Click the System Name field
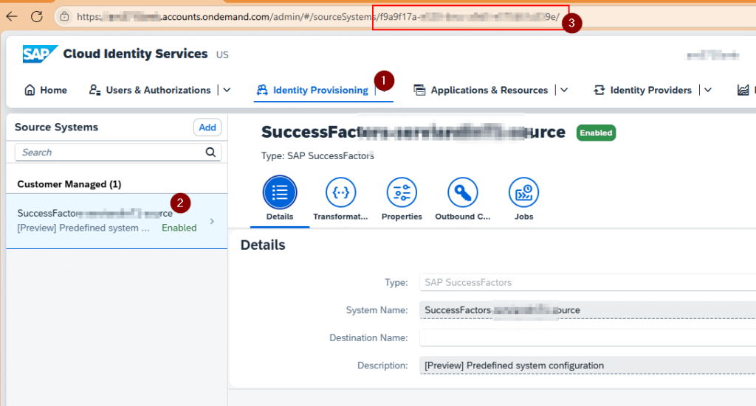This screenshot has height=406, width=756. pos(588,310)
